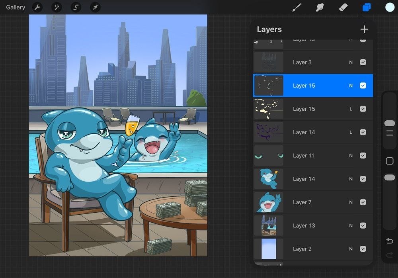The image size is (398, 278).
Task: Tap the square Modify button in sidebar
Action: [x=390, y=161]
